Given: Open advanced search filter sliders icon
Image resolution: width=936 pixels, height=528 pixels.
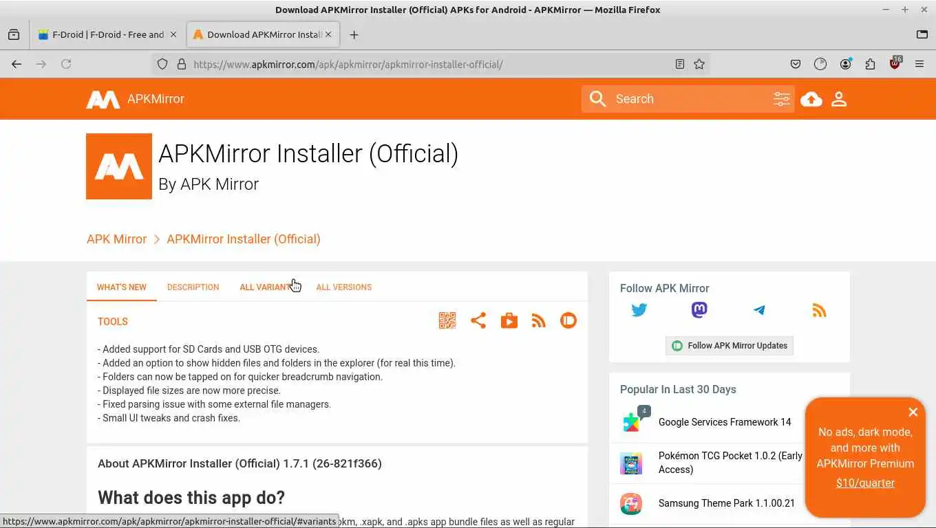Looking at the screenshot, I should [x=781, y=99].
